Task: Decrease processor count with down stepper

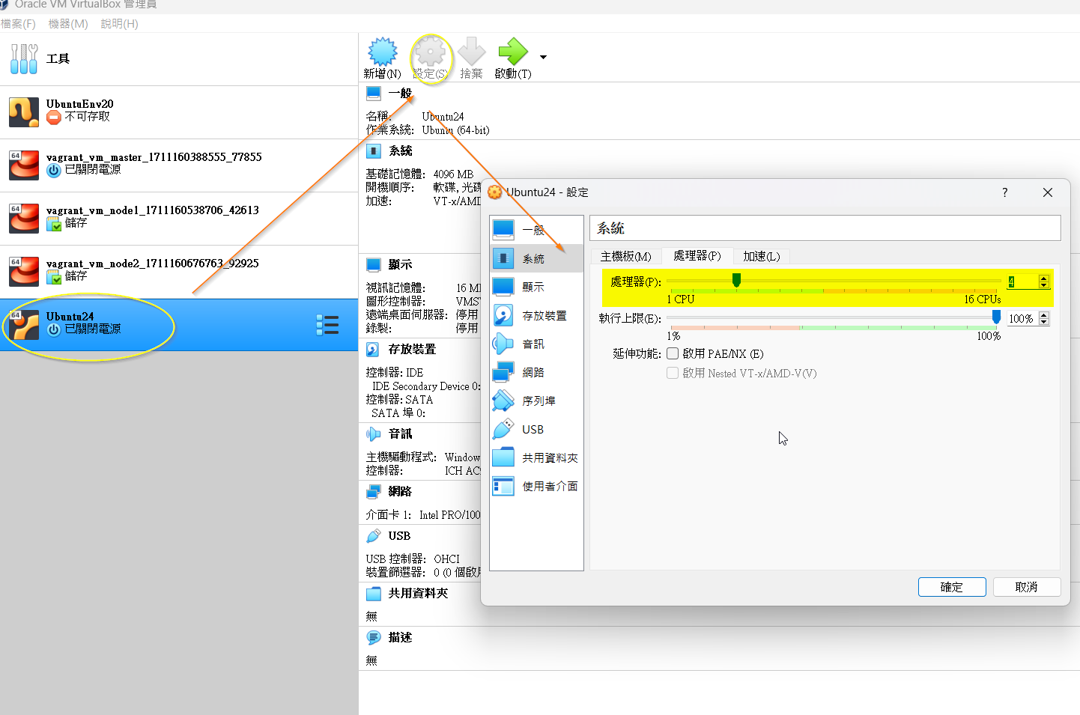Action: click(x=1044, y=285)
